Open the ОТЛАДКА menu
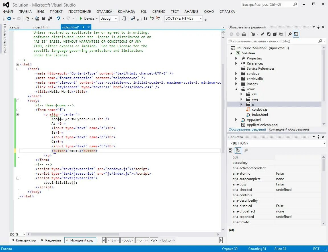This screenshot has height=252, width=328. point(104,12)
